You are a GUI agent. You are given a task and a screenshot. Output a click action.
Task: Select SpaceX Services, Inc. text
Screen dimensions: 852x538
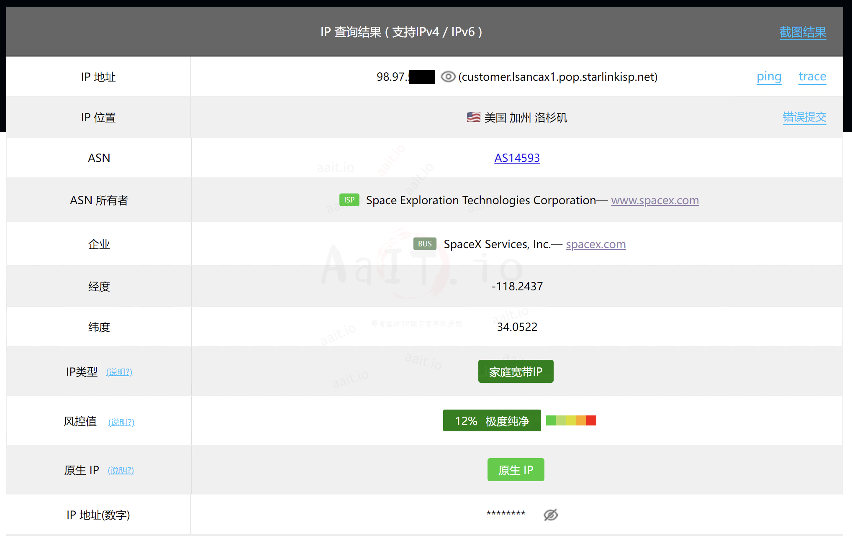(x=497, y=244)
